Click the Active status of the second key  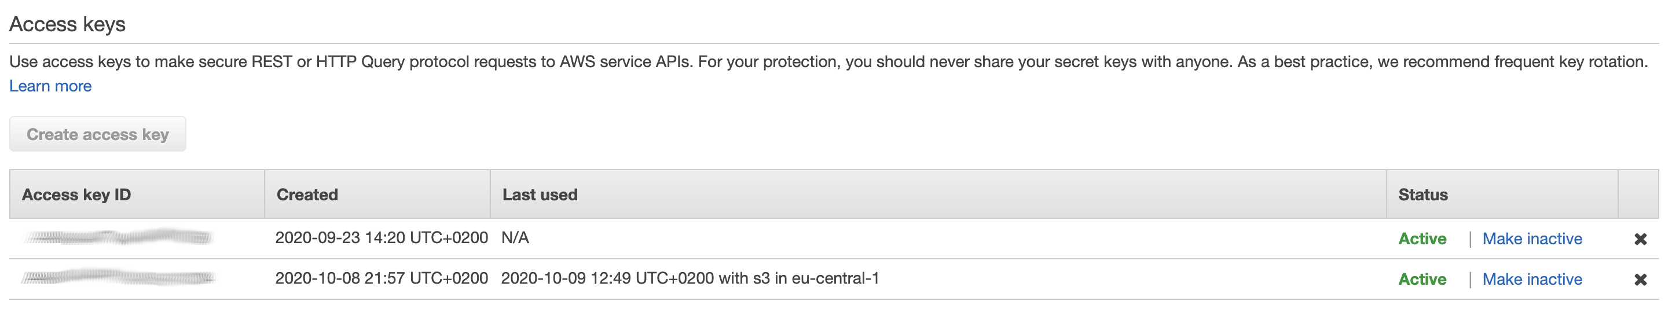click(1422, 279)
